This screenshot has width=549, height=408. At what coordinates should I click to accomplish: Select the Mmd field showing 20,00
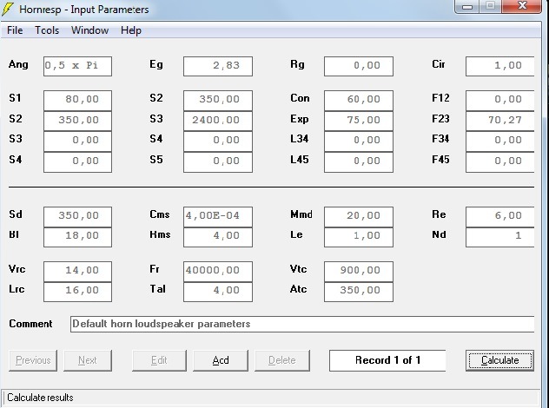point(359,217)
